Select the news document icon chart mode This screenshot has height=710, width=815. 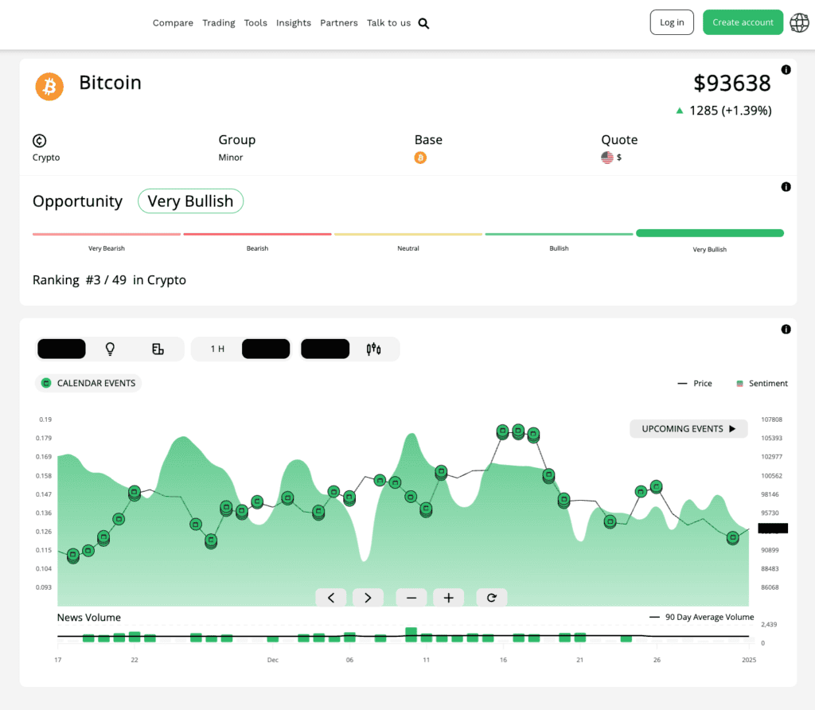pyautogui.click(x=158, y=349)
